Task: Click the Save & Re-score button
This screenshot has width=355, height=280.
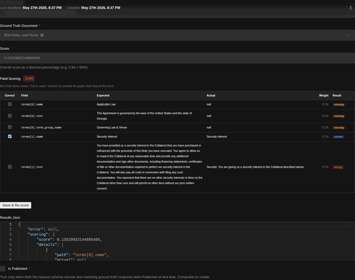Action: click(x=16, y=205)
